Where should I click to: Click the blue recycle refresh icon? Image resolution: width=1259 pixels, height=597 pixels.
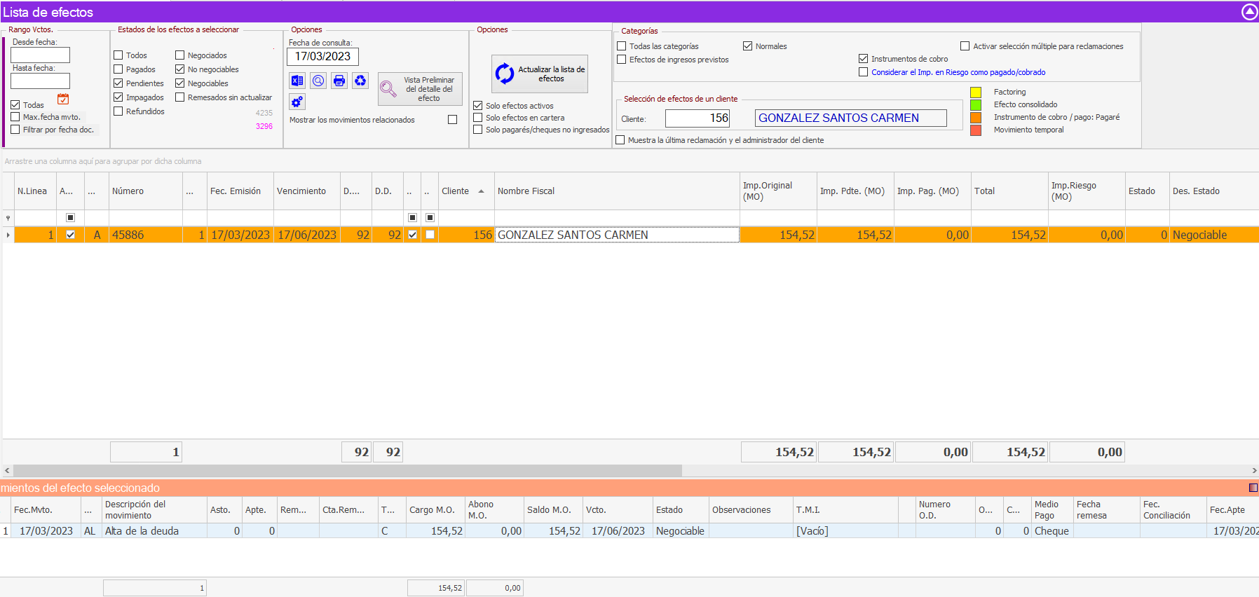tap(360, 81)
